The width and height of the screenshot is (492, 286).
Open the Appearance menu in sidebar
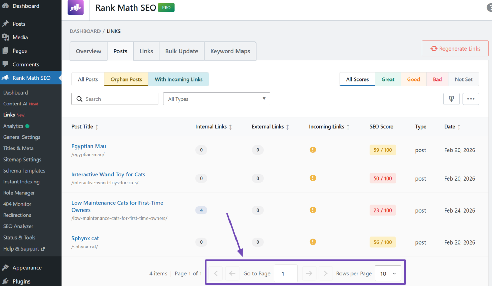(27, 268)
